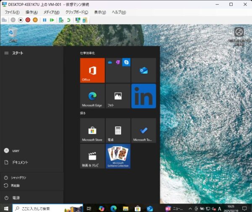This screenshot has width=252, height=212.
Task: Open the user account entry
Action: [32, 150]
